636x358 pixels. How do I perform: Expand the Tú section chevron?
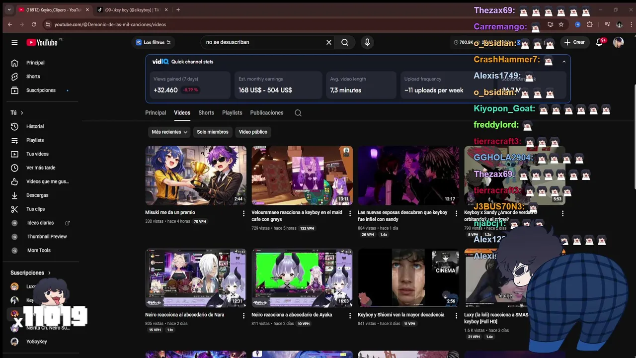(x=21, y=113)
